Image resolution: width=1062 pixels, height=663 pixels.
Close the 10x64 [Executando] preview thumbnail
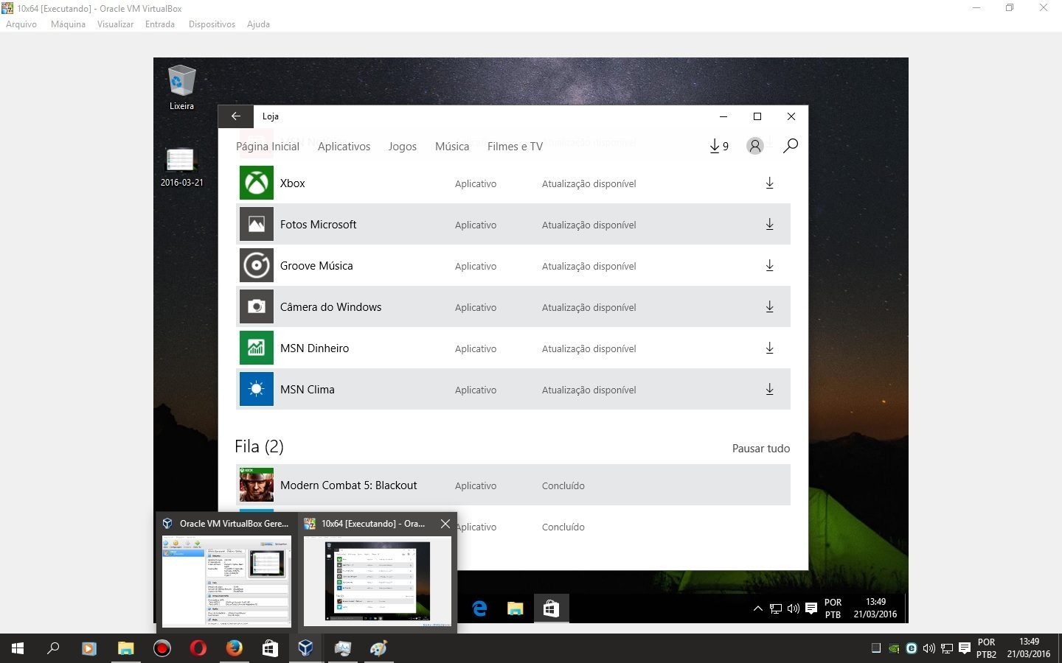[445, 524]
